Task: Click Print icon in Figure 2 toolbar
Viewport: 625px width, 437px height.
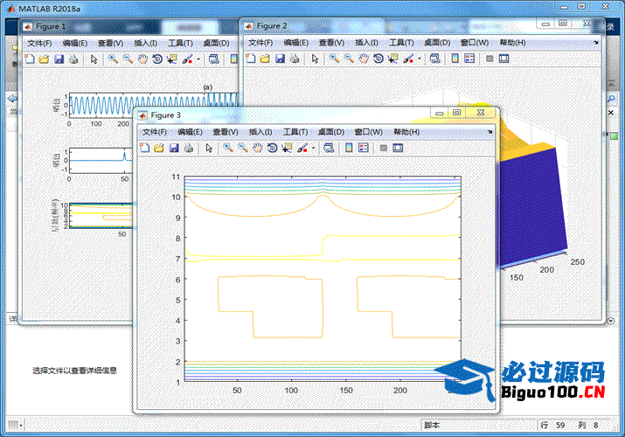Action: pos(295,59)
